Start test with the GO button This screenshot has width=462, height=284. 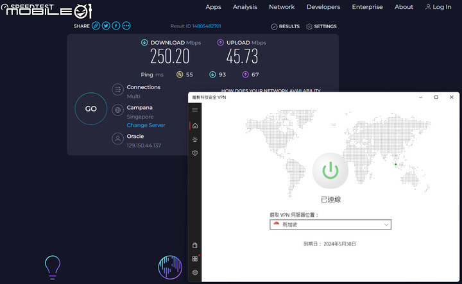[90, 108]
